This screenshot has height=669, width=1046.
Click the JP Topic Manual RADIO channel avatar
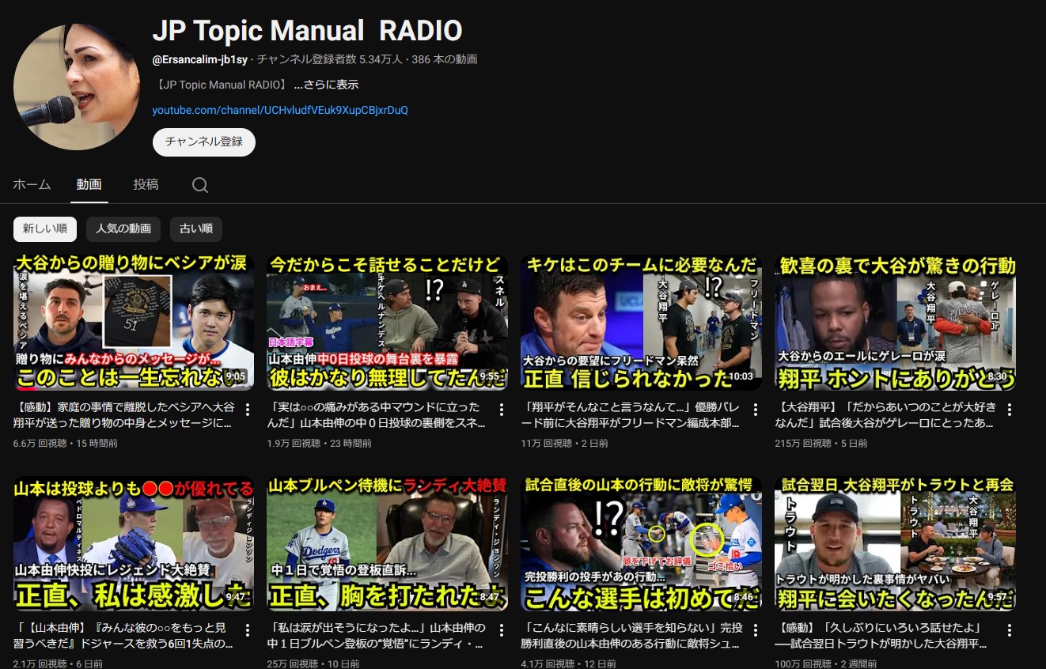click(x=77, y=87)
